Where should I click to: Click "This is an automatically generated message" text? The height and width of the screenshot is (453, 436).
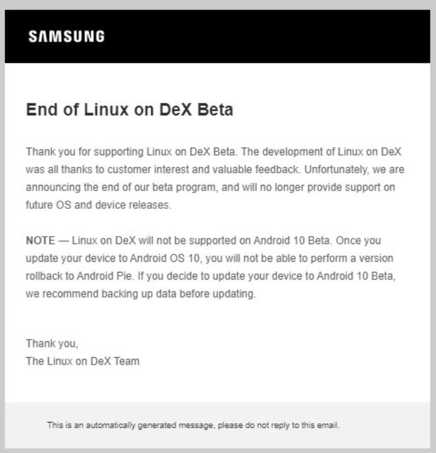click(131, 425)
